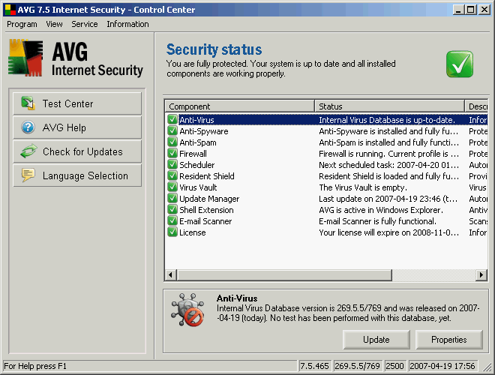
Task: Click the large green checkmark status icon
Action: click(x=460, y=64)
